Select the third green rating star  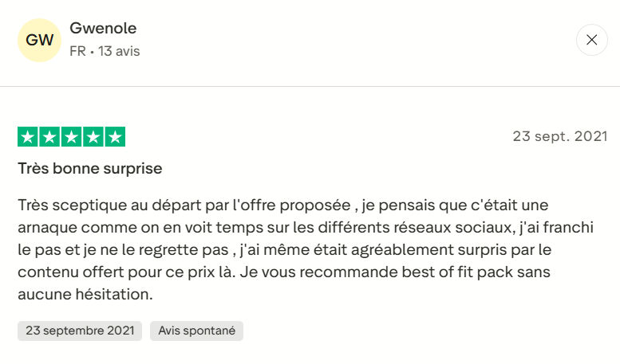[x=71, y=137]
